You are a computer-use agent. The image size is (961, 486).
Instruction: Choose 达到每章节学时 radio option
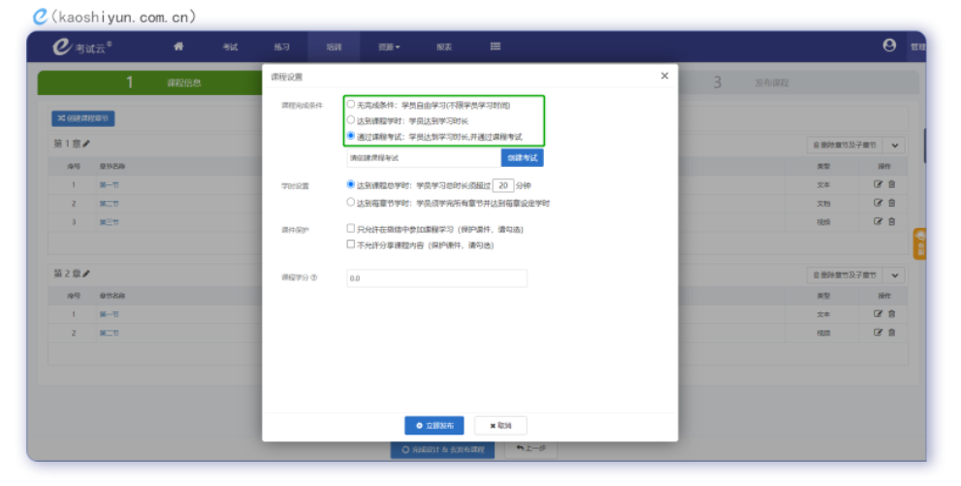[351, 203]
